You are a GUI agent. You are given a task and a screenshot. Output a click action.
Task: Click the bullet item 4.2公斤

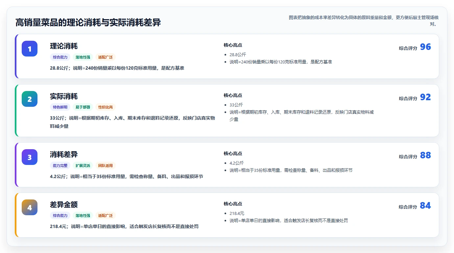tap(236, 163)
